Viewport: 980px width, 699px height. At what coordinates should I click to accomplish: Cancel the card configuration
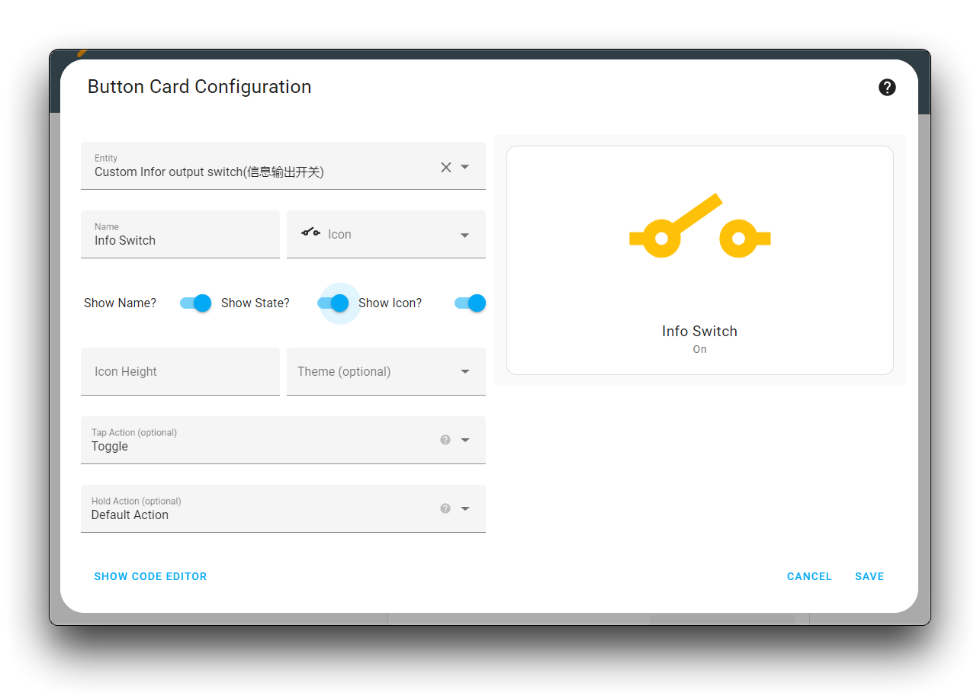(809, 576)
